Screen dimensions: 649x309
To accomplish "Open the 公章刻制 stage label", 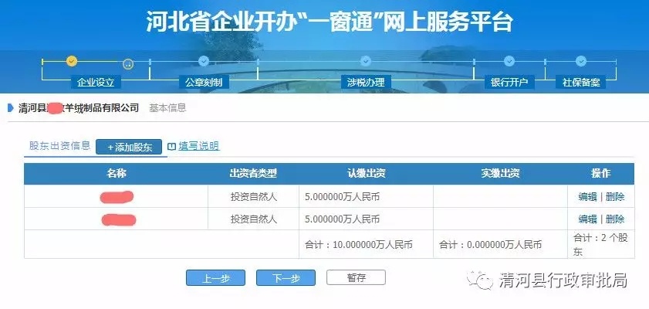I will pos(203,82).
